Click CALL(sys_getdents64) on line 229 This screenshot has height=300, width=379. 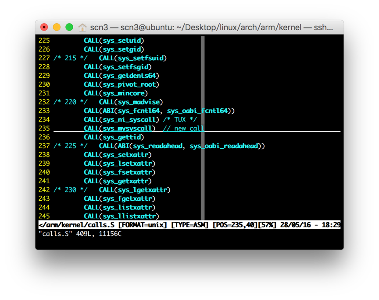coord(122,76)
